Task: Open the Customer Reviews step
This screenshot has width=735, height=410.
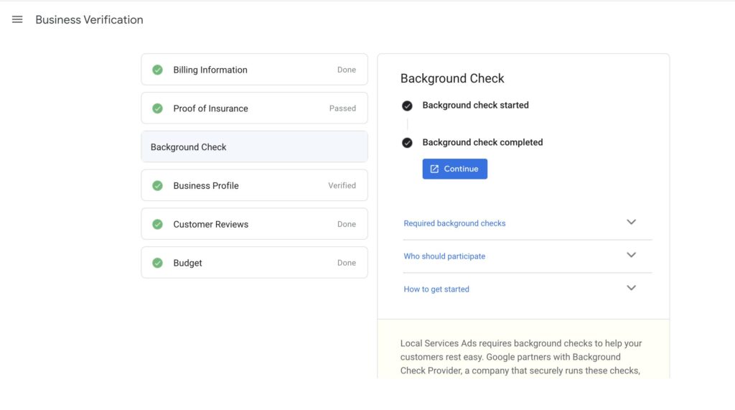Action: pyautogui.click(x=255, y=224)
